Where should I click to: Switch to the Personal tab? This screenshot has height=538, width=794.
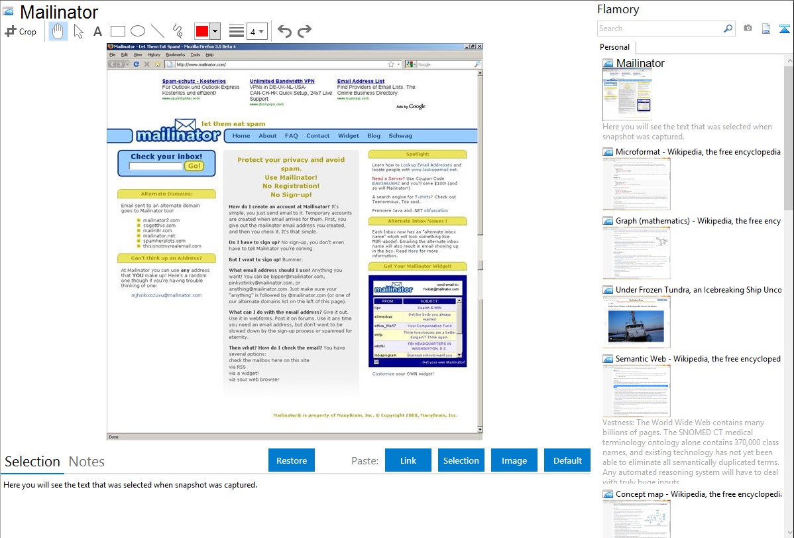coord(614,47)
